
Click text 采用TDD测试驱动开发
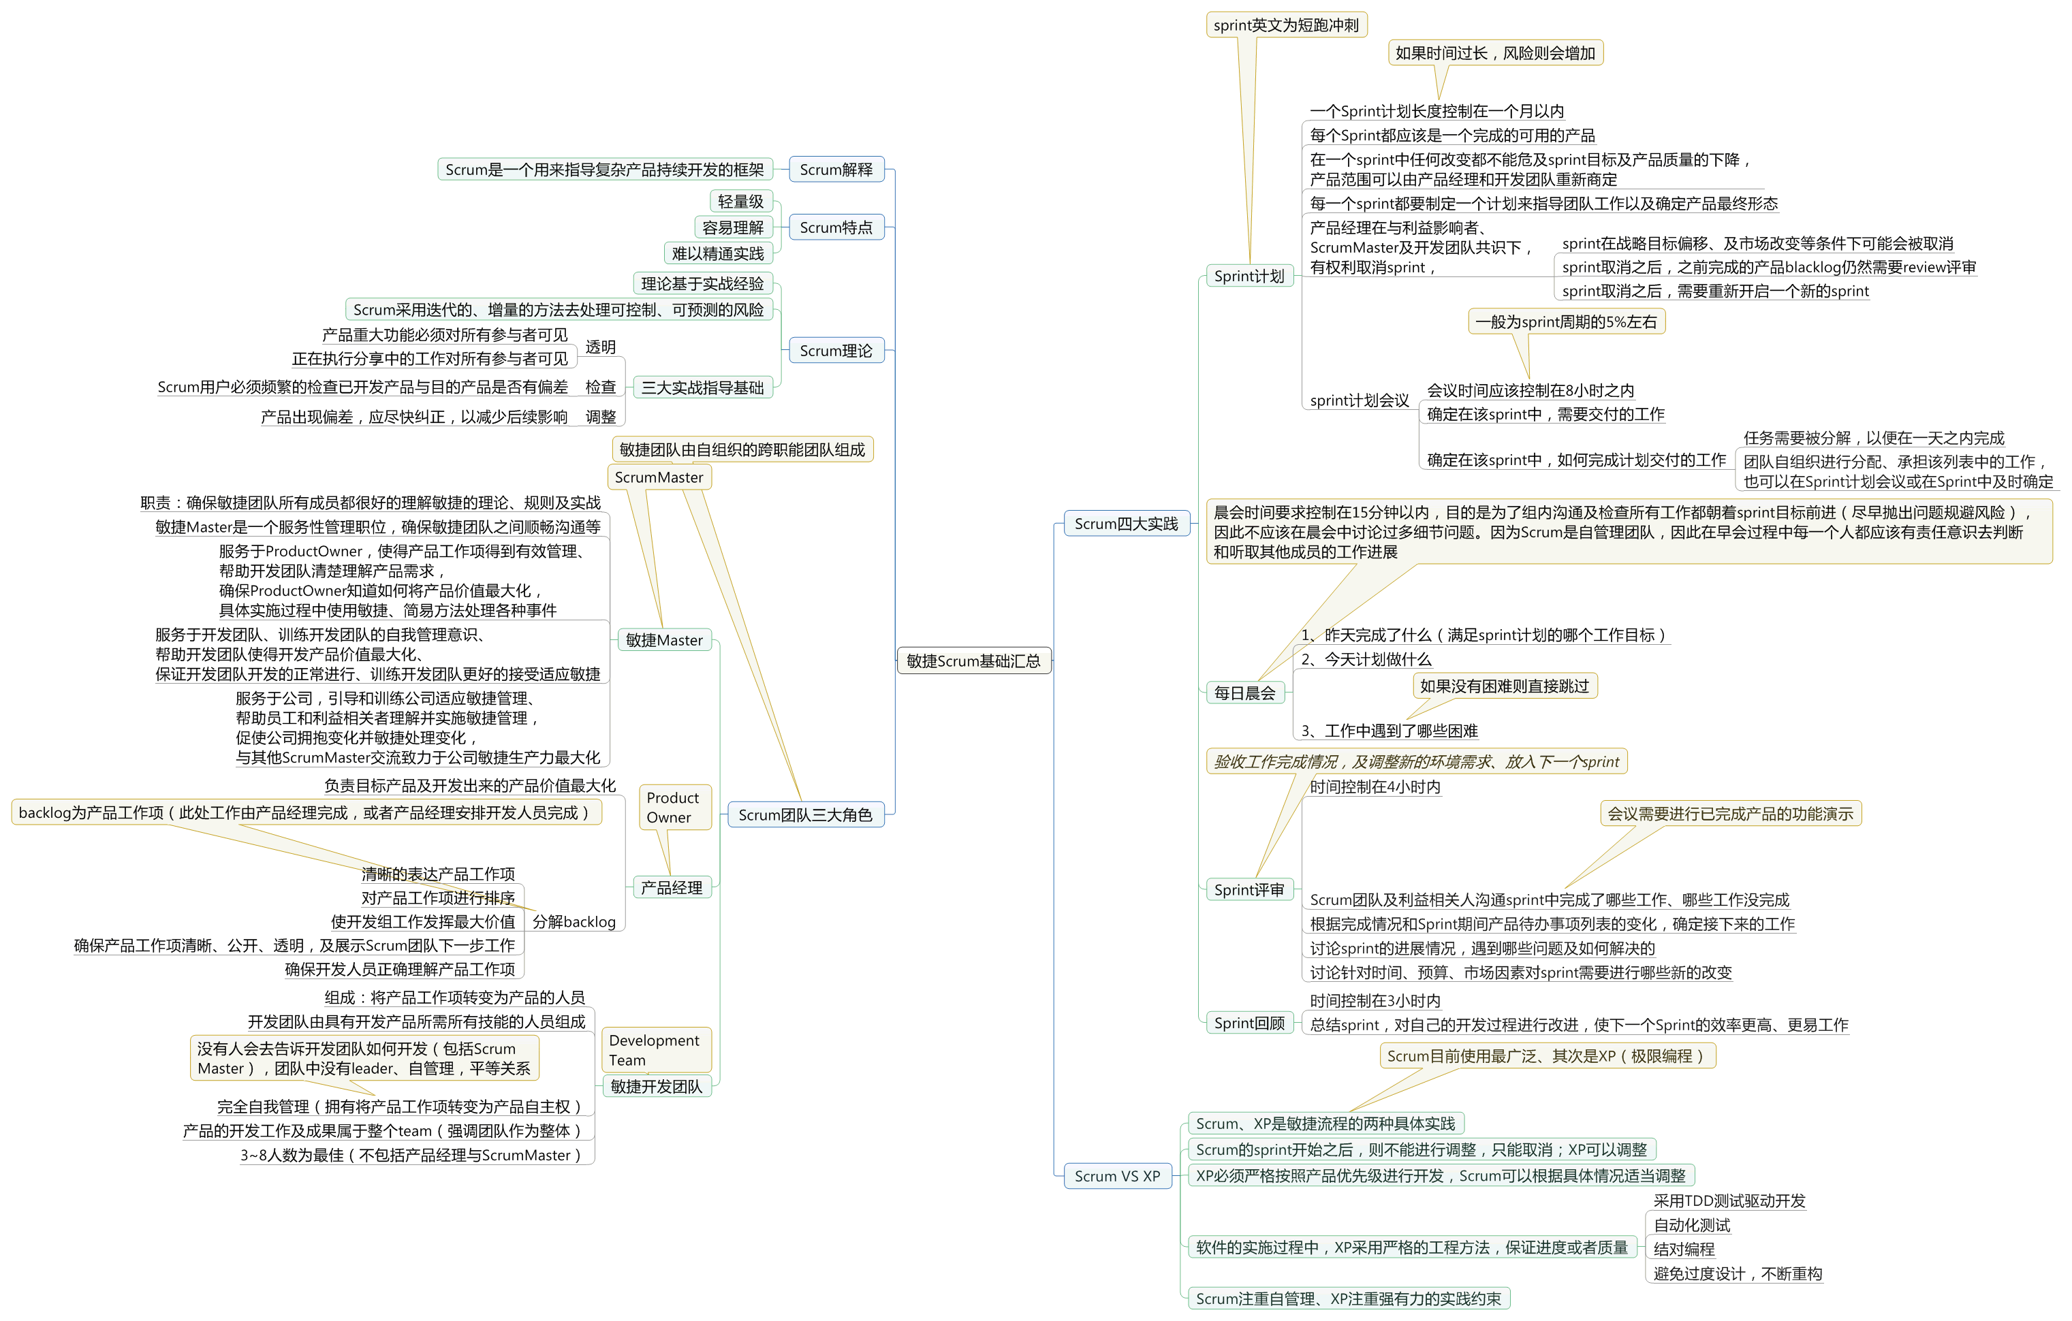pyautogui.click(x=1729, y=1200)
